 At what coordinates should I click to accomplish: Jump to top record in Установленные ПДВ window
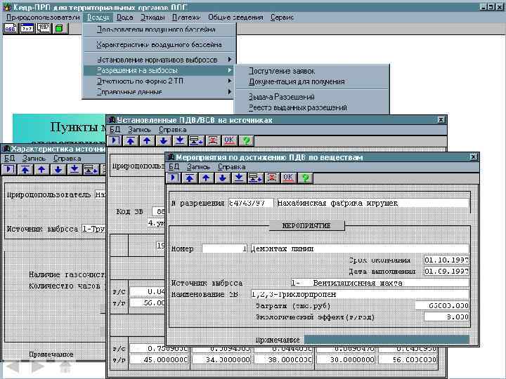point(131,140)
